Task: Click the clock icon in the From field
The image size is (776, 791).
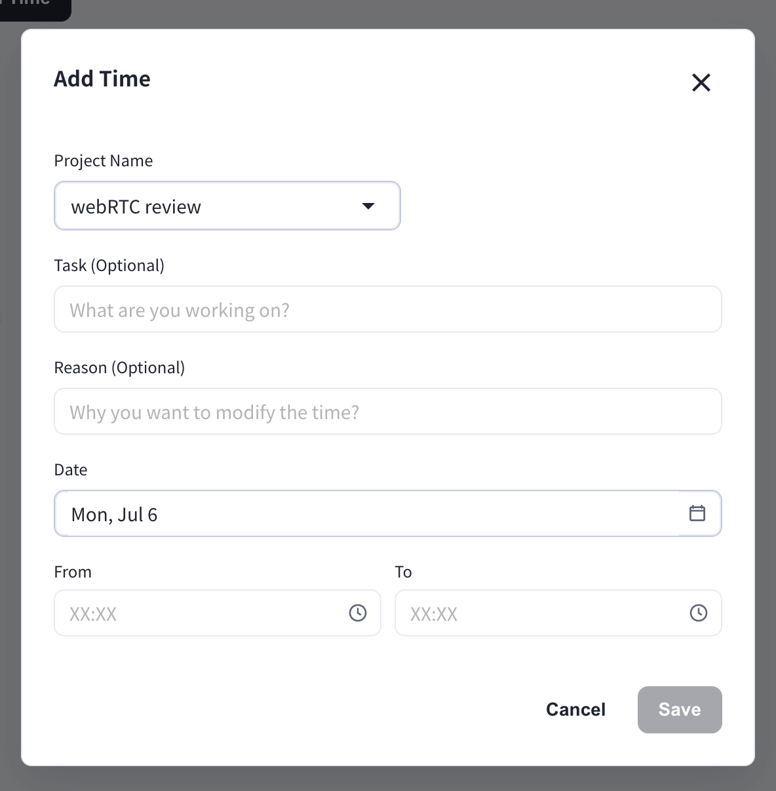Action: coord(358,613)
